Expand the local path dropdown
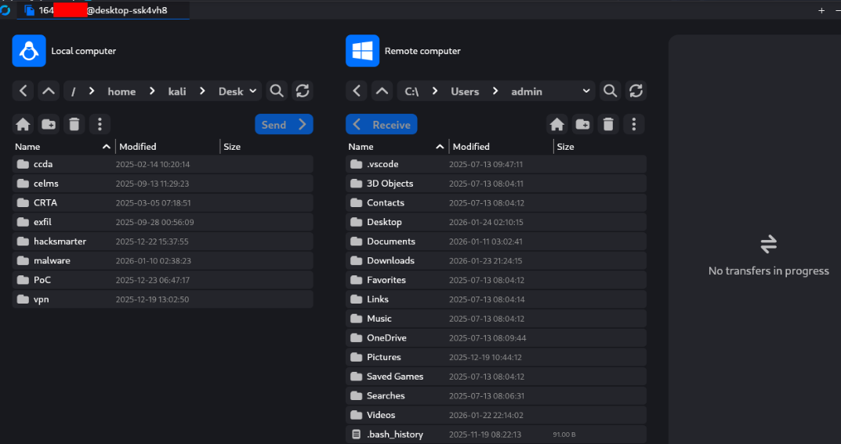 252,91
